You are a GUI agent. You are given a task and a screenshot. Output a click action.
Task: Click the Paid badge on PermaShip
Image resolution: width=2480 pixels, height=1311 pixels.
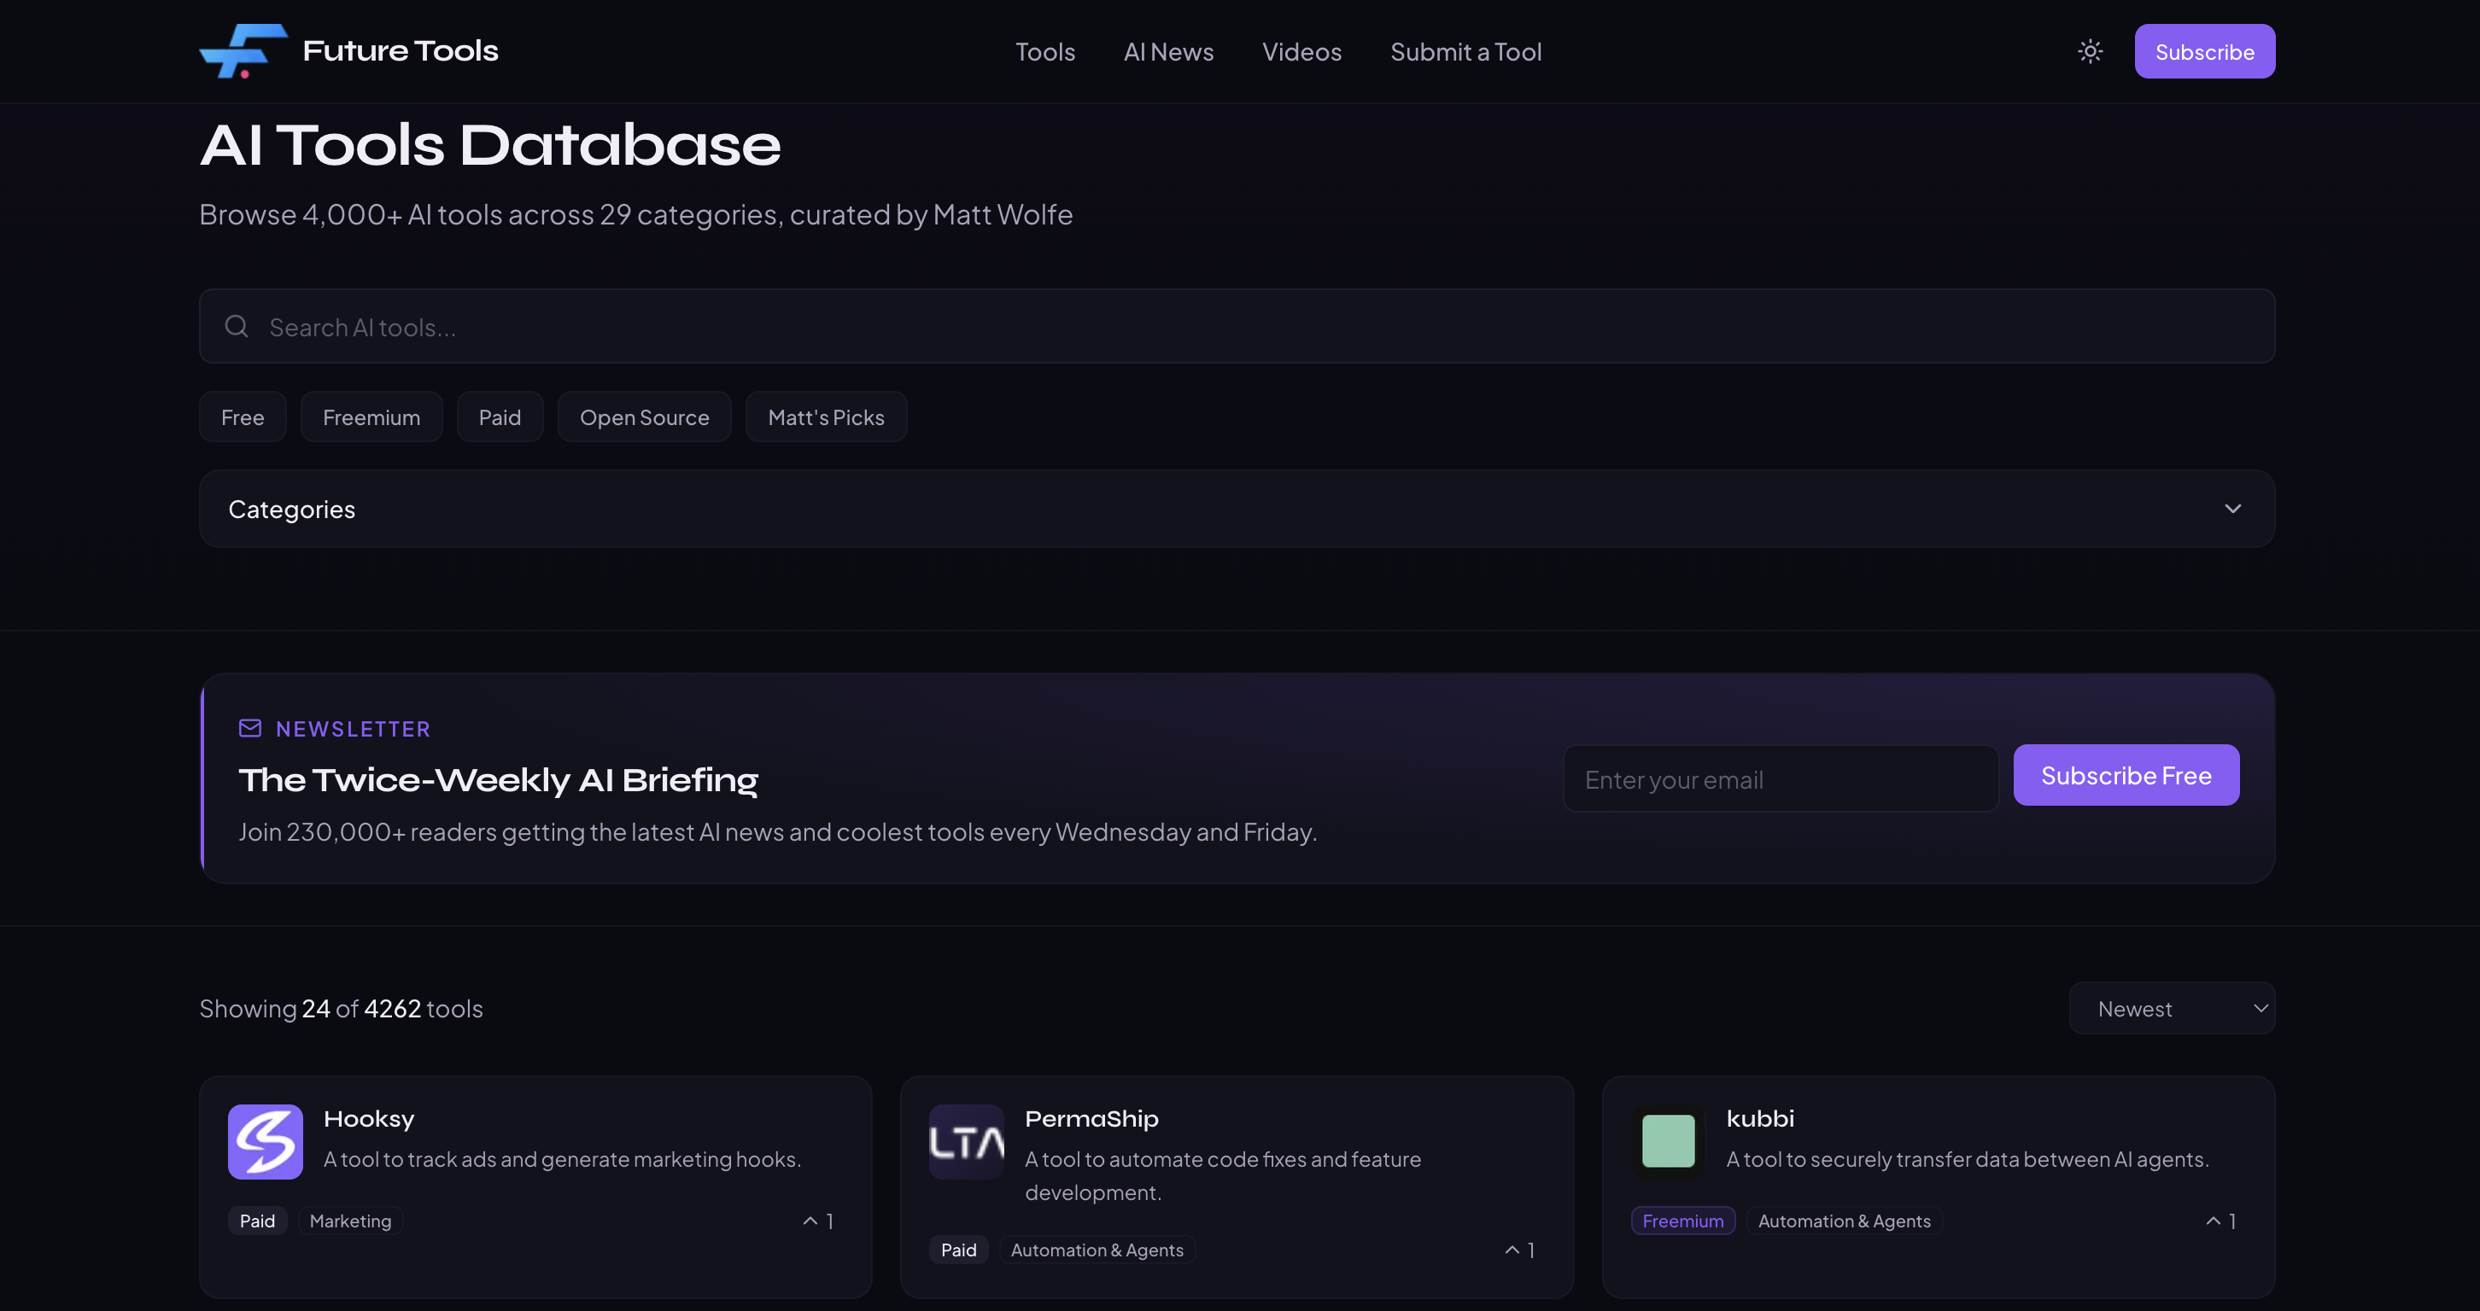point(958,1250)
